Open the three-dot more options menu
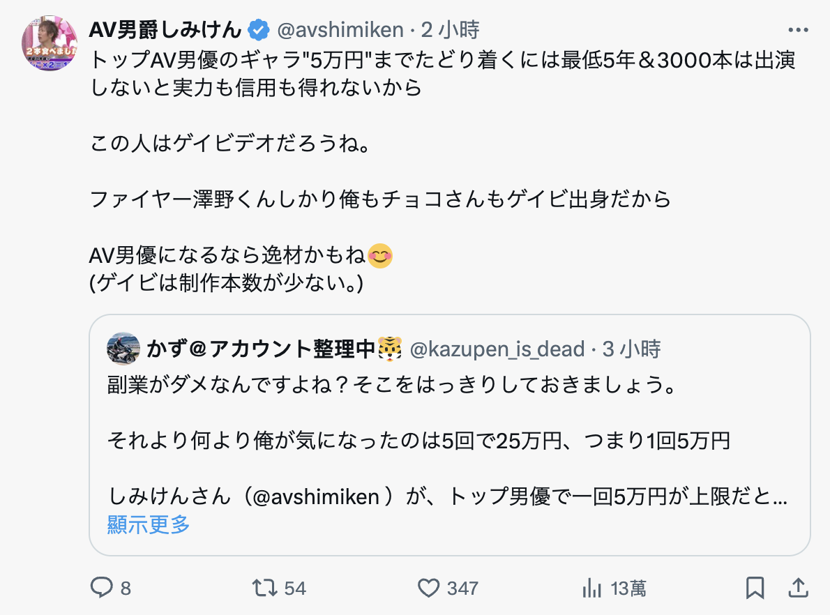Image resolution: width=830 pixels, height=615 pixels. (x=797, y=30)
